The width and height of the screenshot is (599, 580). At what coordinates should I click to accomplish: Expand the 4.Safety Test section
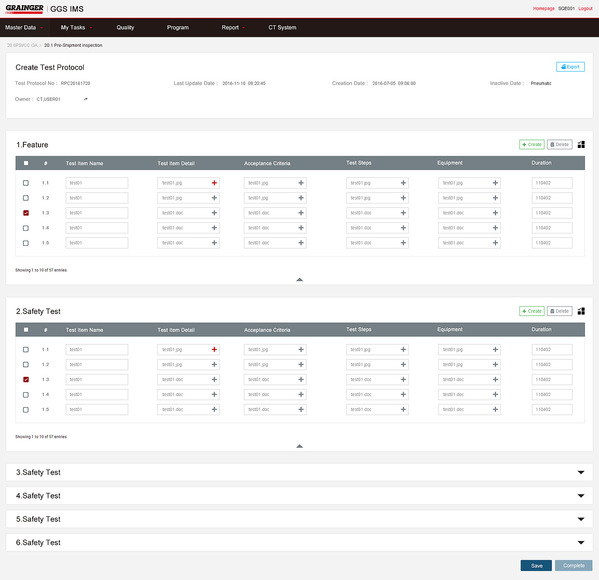581,496
